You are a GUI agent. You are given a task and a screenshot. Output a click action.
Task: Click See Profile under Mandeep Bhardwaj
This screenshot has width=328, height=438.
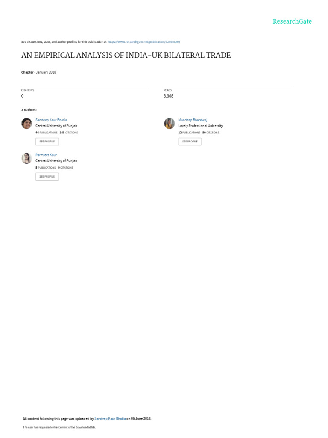click(190, 142)
